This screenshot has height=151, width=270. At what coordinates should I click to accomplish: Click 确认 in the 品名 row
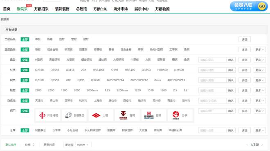(x=231, y=60)
